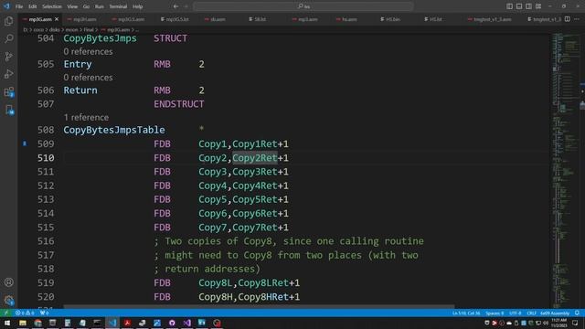Toggle the Secondary Side Bar layout button
The width and height of the screenshot is (585, 329).
point(528,6)
